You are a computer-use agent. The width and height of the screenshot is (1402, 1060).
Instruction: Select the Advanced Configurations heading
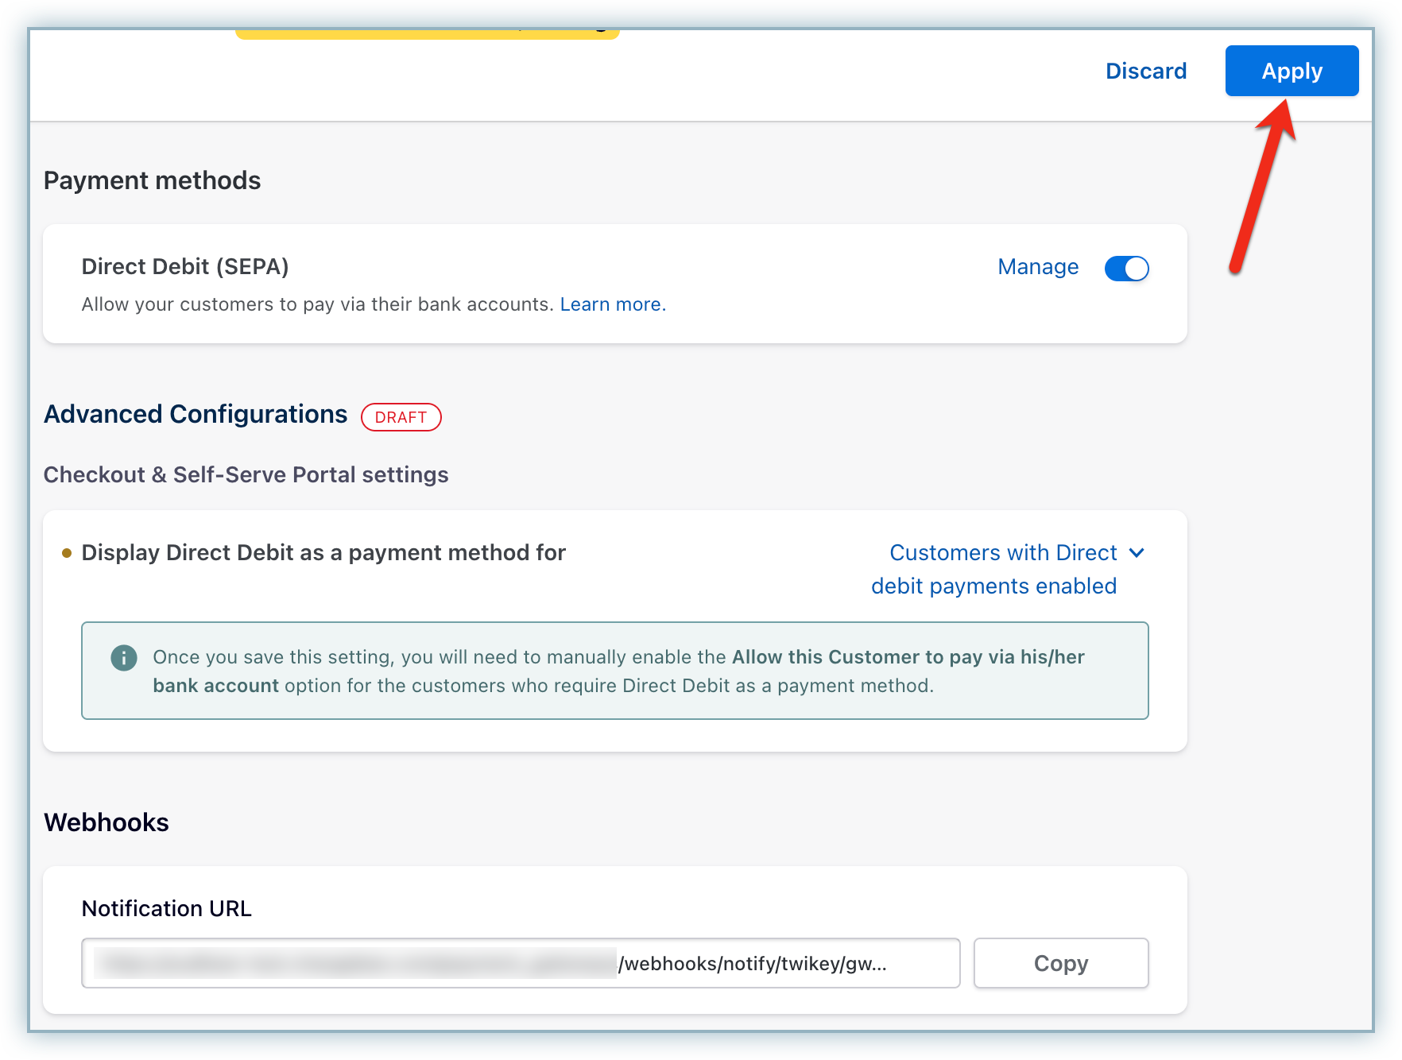click(x=196, y=414)
